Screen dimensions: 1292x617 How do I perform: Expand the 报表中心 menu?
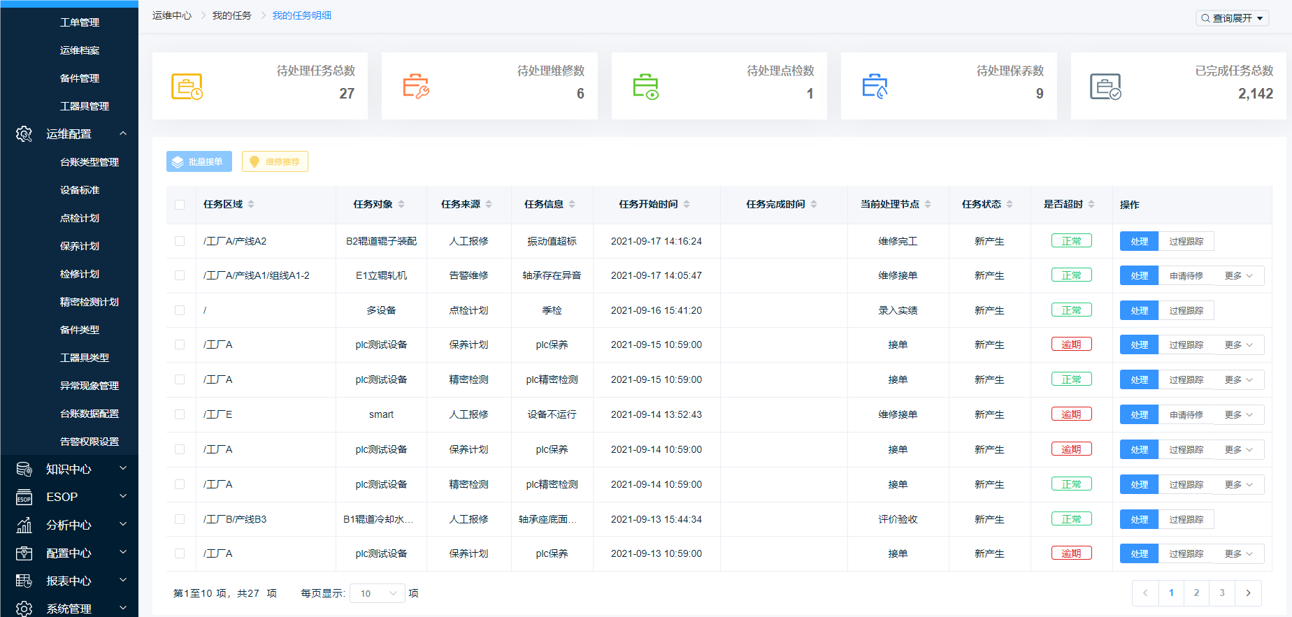pos(123,580)
